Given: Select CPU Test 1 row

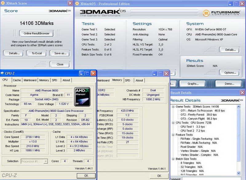Looking at the screenshot, I should tap(192, 127).
